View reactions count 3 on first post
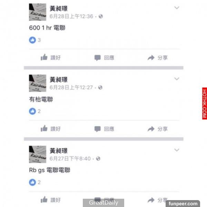Image resolution: width=207 pixels, height=207 pixels. coord(35,40)
